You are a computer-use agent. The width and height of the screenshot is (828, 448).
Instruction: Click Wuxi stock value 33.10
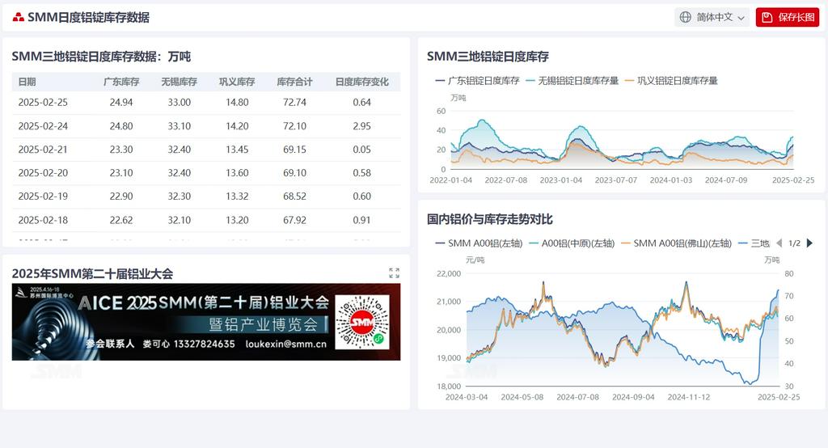pos(179,126)
